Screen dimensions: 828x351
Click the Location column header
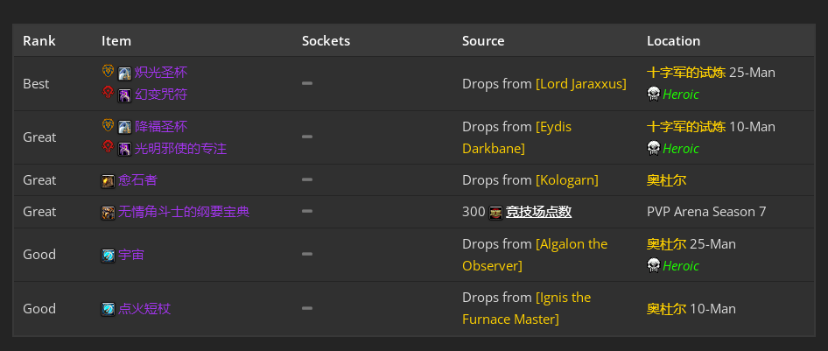[x=673, y=40]
